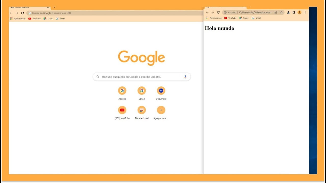
Task: Go back in right Chrome window
Action: [x=207, y=12]
